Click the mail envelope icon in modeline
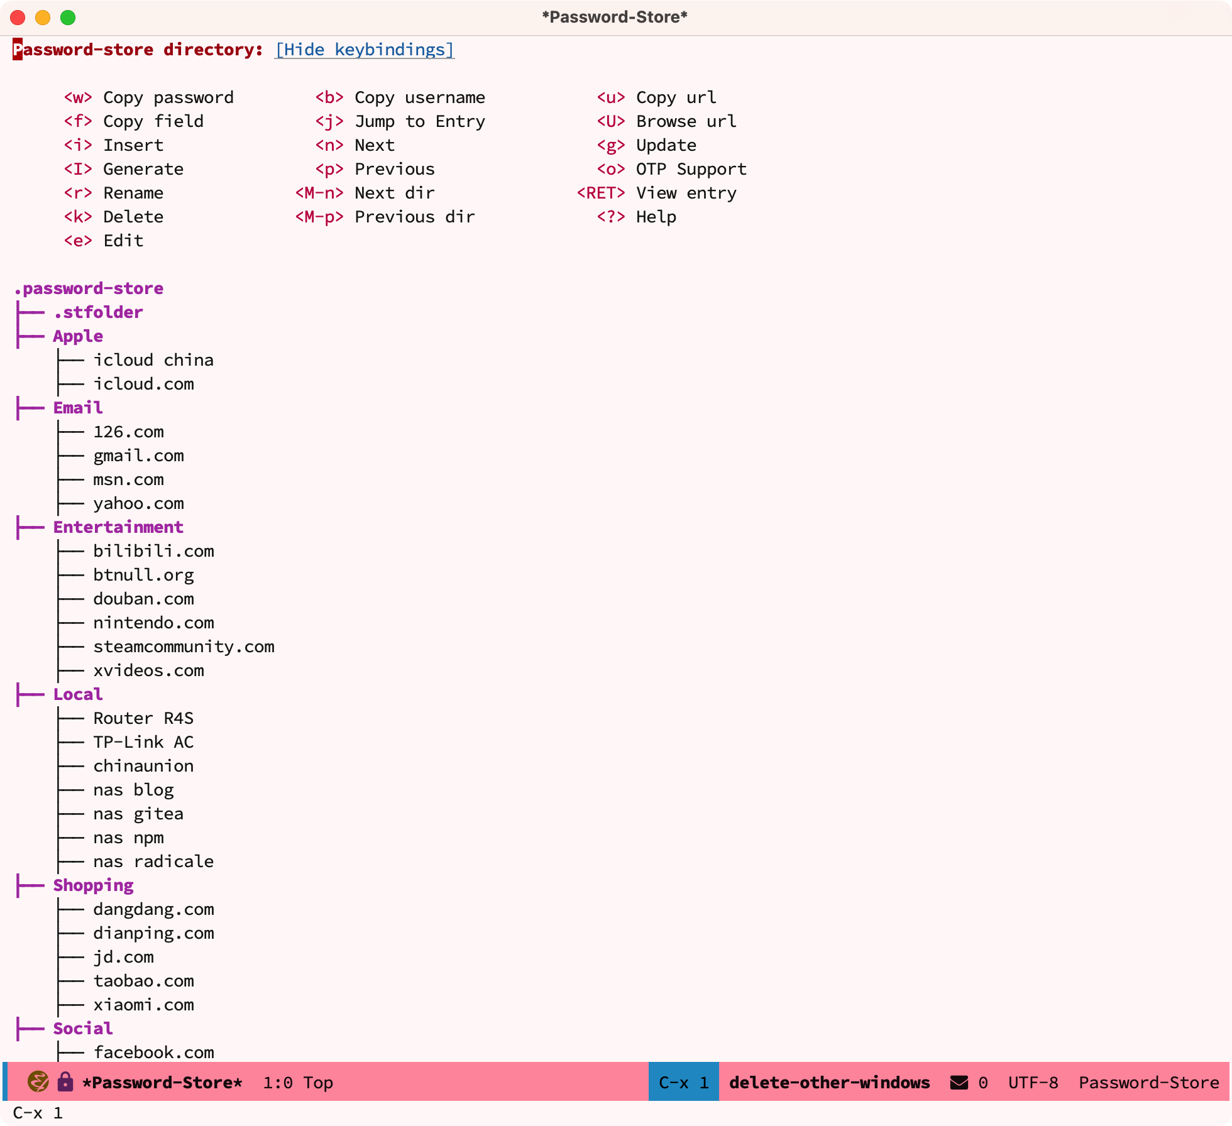1232x1126 pixels. (959, 1083)
